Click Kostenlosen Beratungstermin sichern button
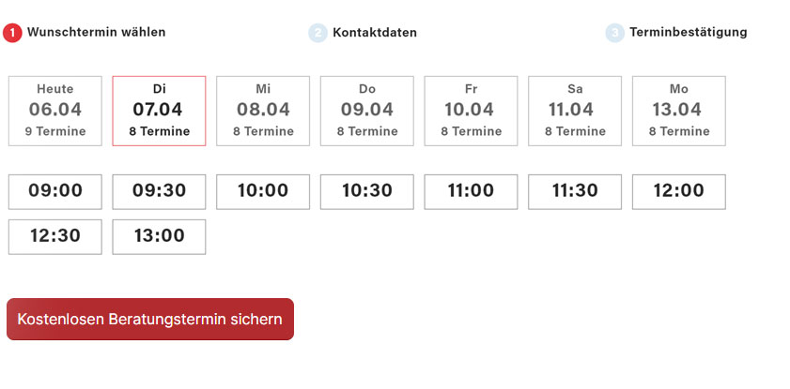Image resolution: width=790 pixels, height=389 pixels. tap(150, 319)
